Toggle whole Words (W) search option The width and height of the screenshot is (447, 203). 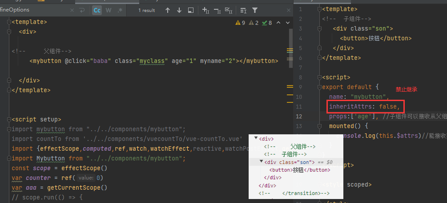pos(109,10)
